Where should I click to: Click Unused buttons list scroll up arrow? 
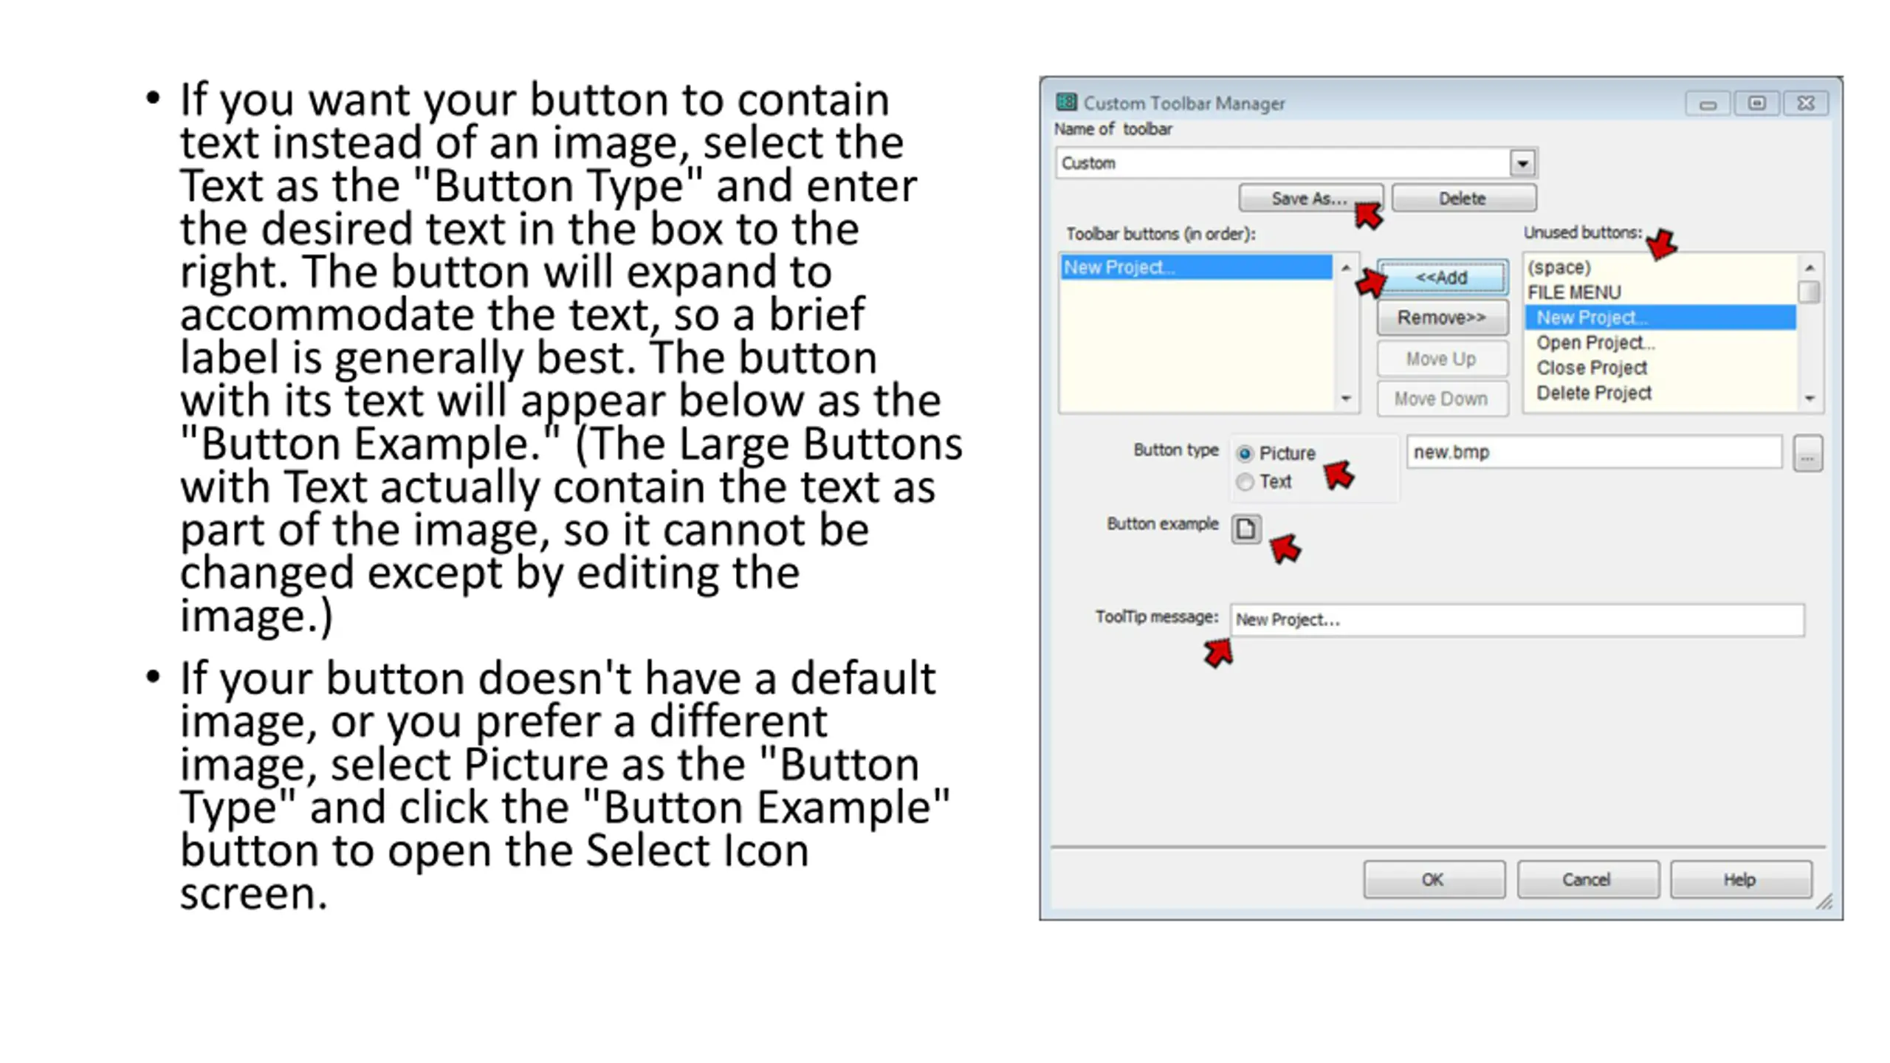[x=1809, y=267]
